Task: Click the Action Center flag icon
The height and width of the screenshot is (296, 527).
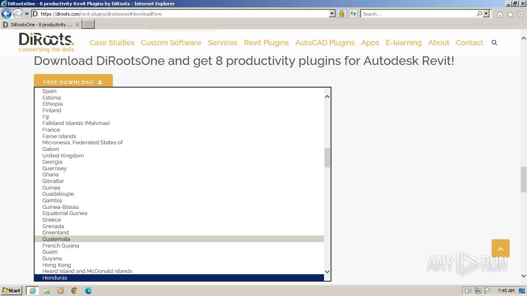Action: pyautogui.click(x=488, y=291)
